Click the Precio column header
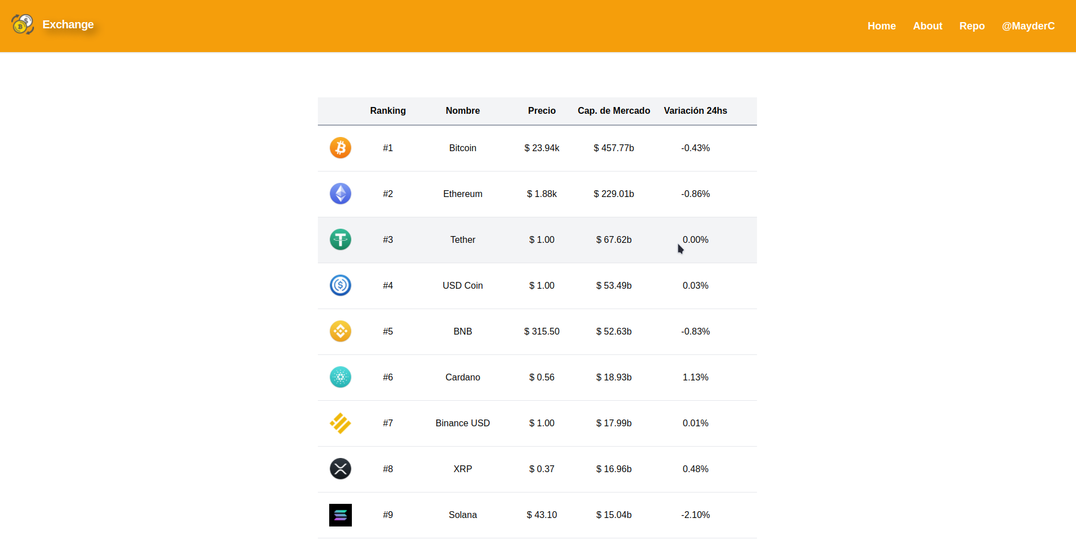The width and height of the screenshot is (1076, 548). pos(542,110)
